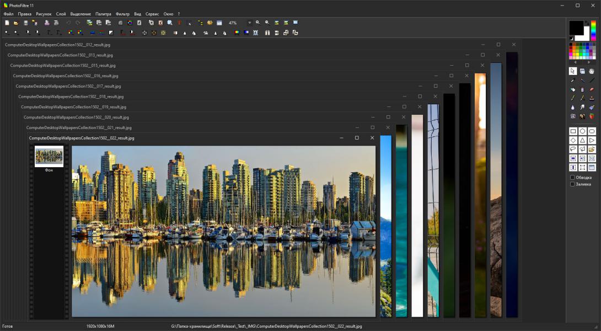The height and width of the screenshot is (331, 601).
Task: Open RGB mode via the colored squares icon
Action: tap(130, 23)
